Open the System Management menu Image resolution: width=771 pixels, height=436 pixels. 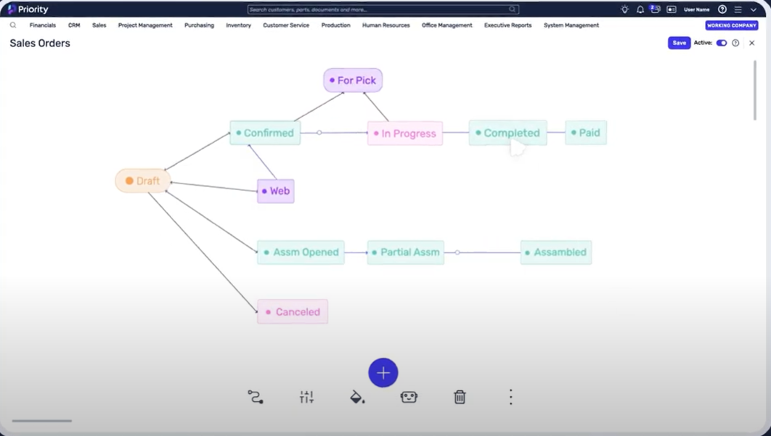(x=571, y=25)
